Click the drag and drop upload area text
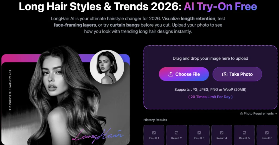 coord(210,58)
